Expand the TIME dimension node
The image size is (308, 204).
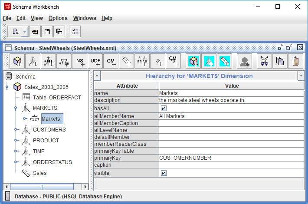16,151
